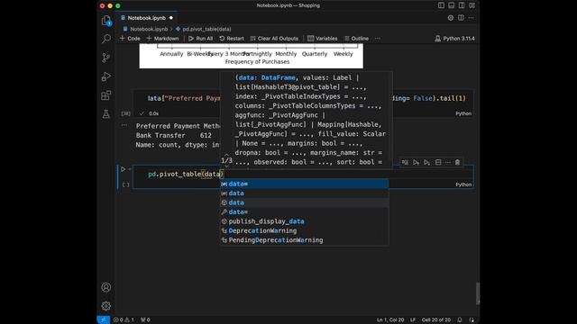Open the Variables viewer

point(323,38)
